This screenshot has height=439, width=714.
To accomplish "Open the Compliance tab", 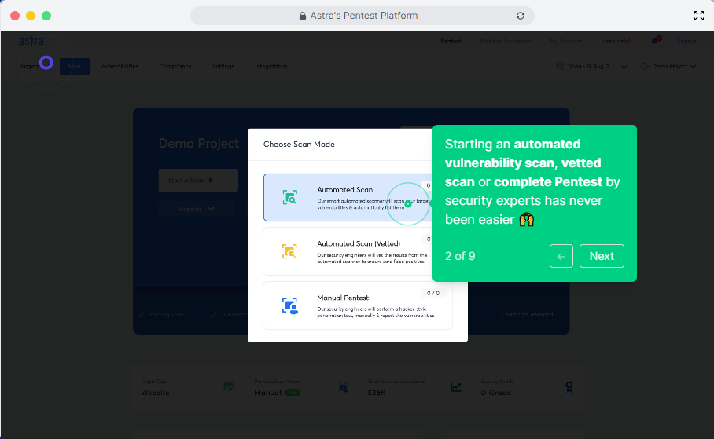I will [175, 67].
